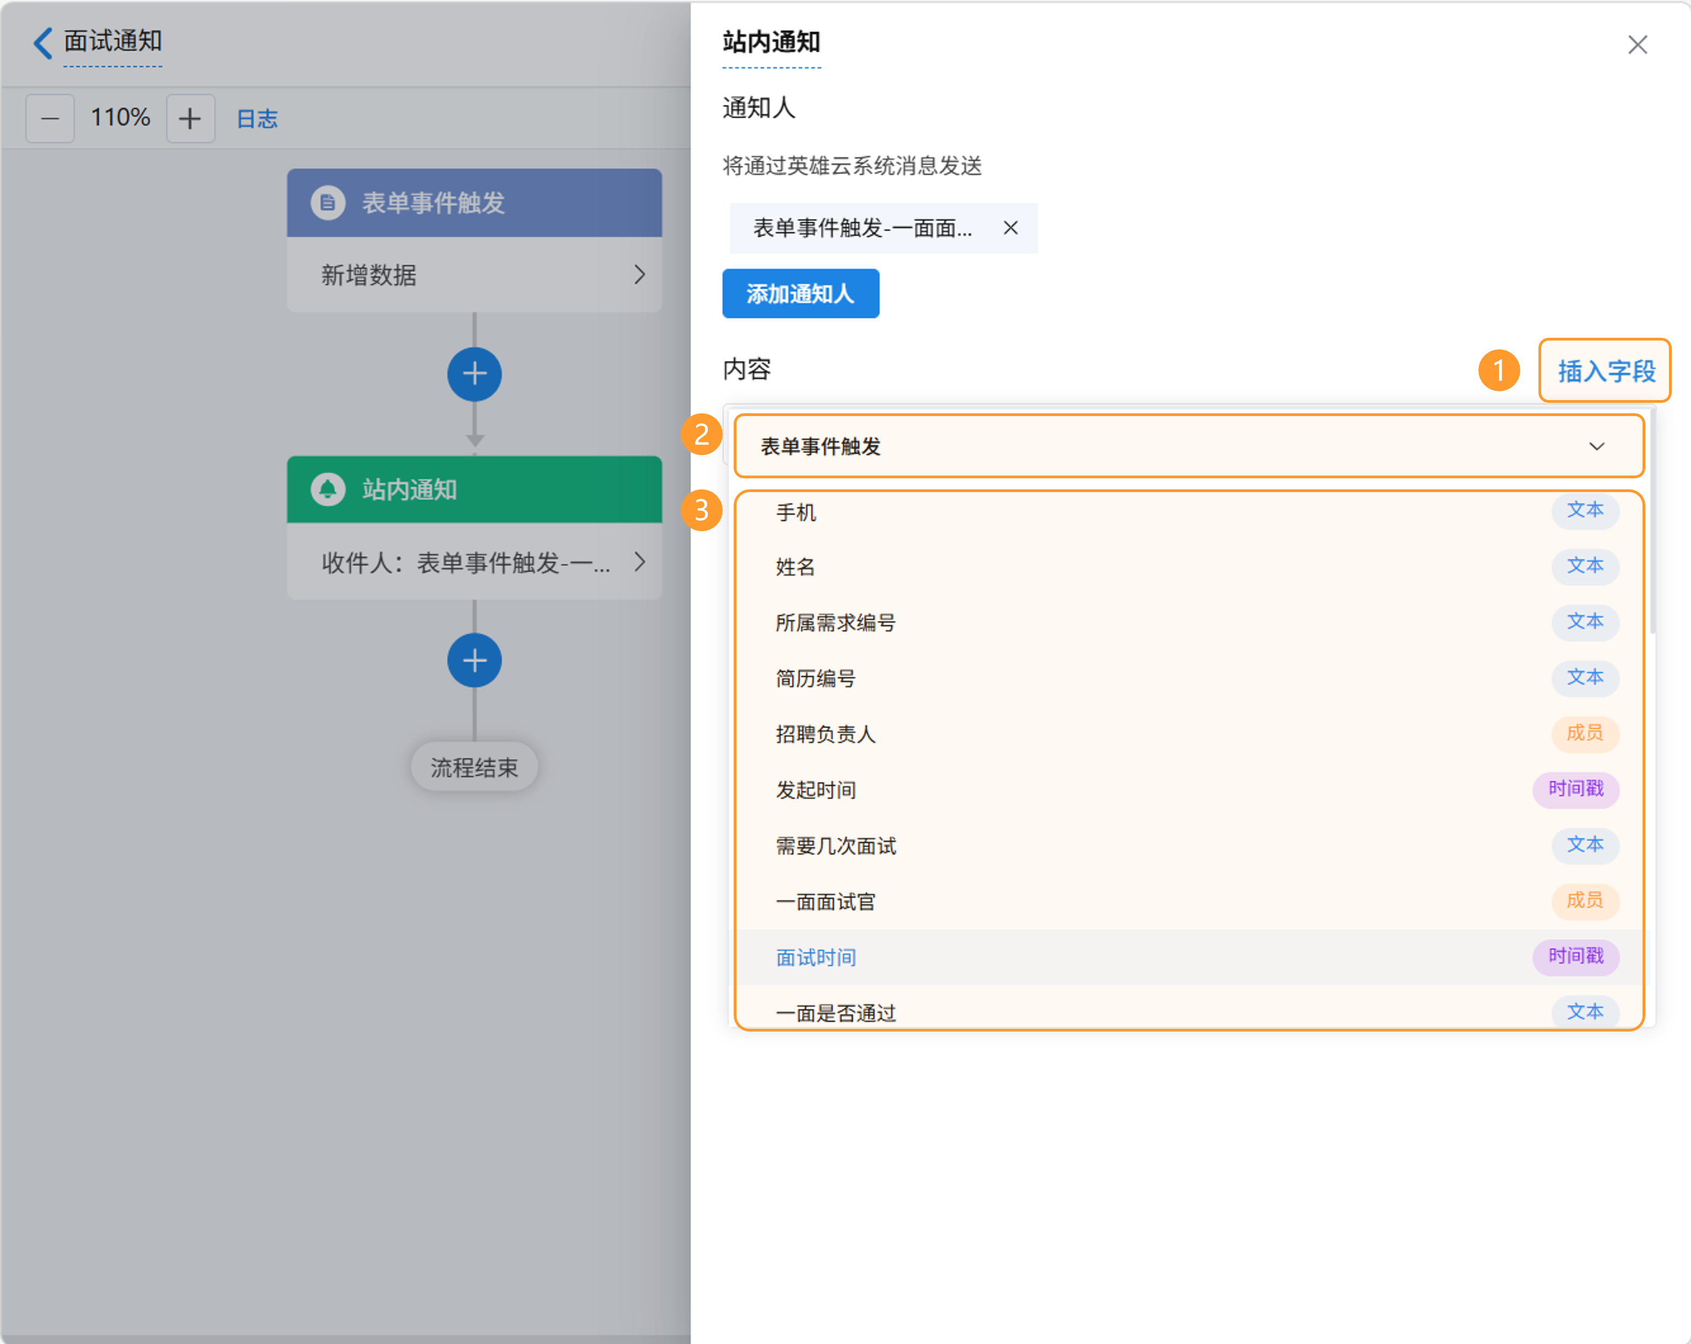Image resolution: width=1691 pixels, height=1344 pixels.
Task: Select the 招聘负责人 field option
Action: click(825, 733)
